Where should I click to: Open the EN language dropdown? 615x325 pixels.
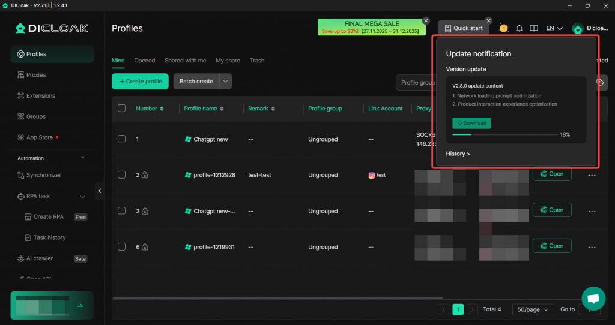click(x=554, y=28)
